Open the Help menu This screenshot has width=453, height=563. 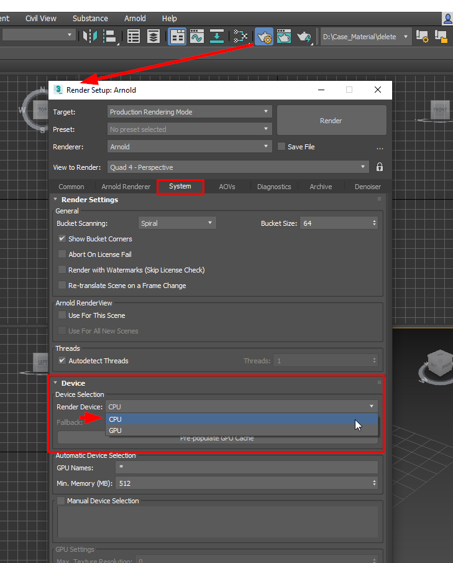[169, 18]
